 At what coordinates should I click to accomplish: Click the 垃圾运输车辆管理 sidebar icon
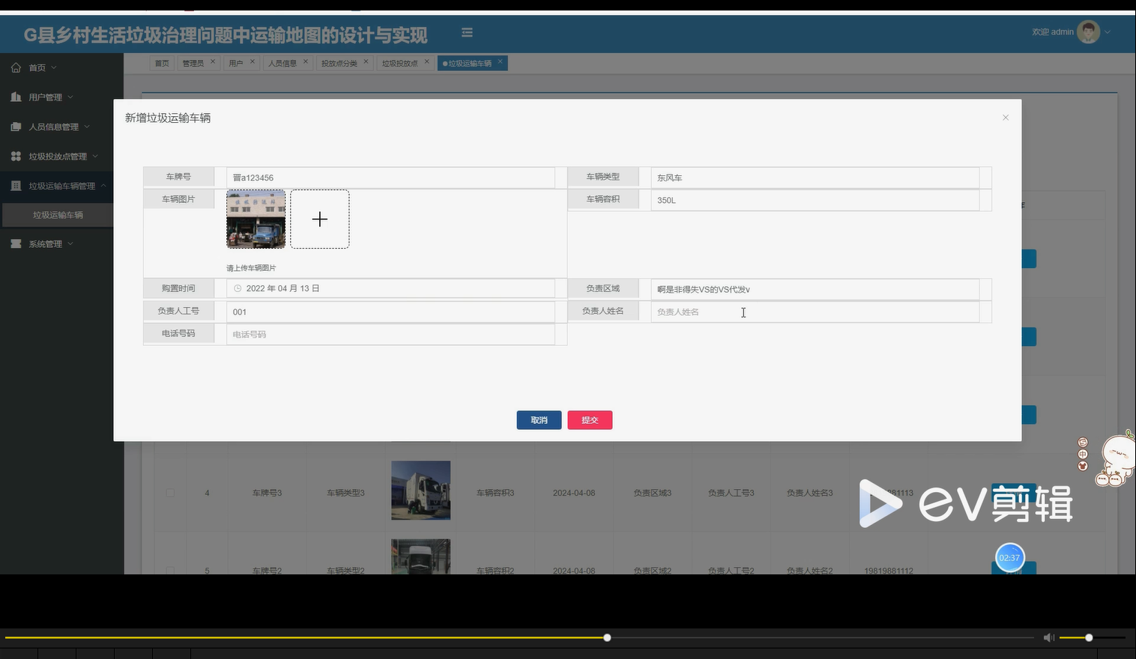pyautogui.click(x=16, y=186)
